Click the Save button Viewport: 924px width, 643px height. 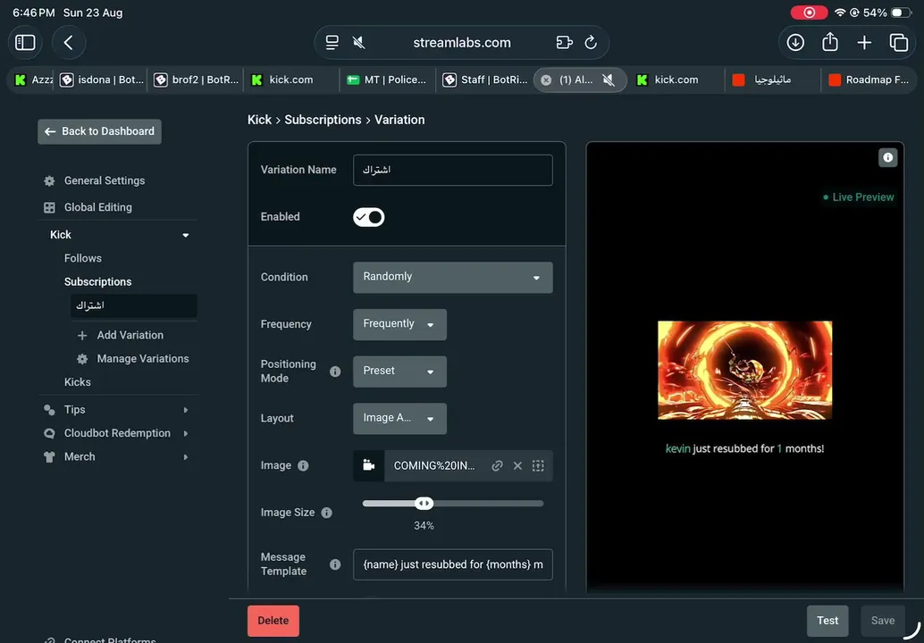click(x=883, y=621)
